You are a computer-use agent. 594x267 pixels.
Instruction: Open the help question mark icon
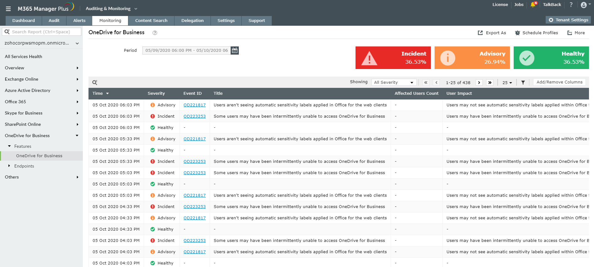point(571,5)
